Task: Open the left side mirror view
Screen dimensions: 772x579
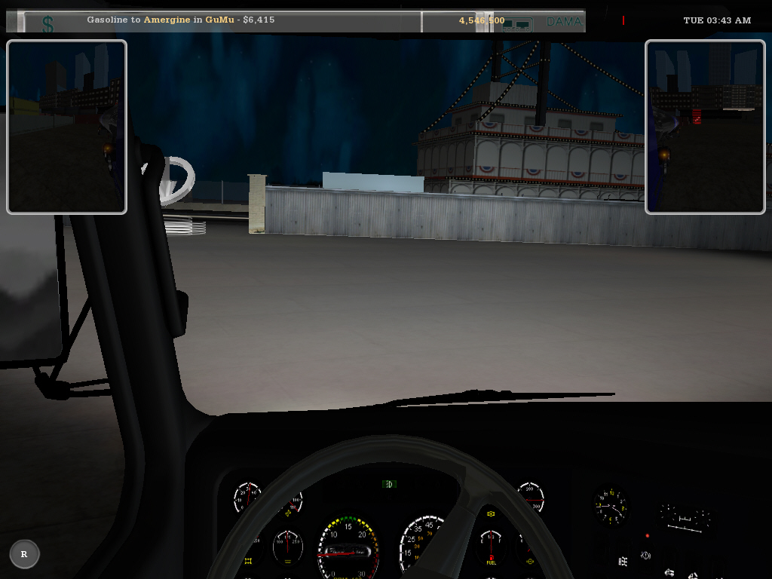Action: click(x=66, y=127)
